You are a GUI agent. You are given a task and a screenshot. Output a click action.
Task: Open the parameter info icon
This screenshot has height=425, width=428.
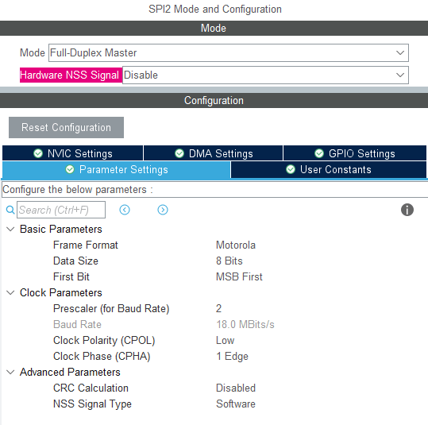[x=407, y=210]
